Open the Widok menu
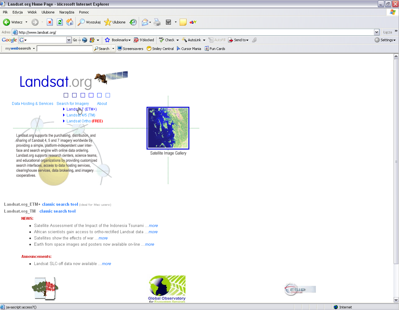The image size is (399, 310). pyautogui.click(x=32, y=12)
